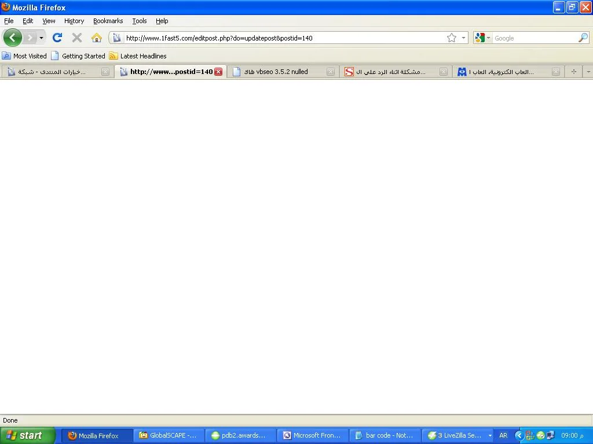List all tabs dropdown arrow

pos(588,72)
